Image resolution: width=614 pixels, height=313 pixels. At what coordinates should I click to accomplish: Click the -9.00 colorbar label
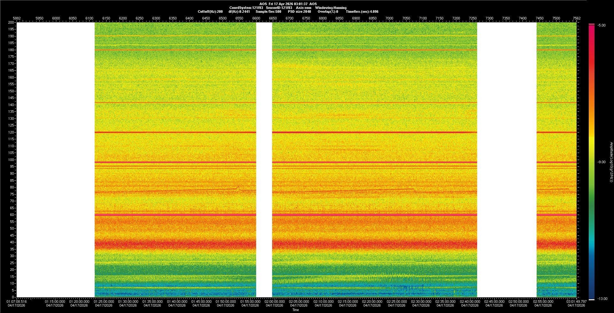pyautogui.click(x=601, y=162)
